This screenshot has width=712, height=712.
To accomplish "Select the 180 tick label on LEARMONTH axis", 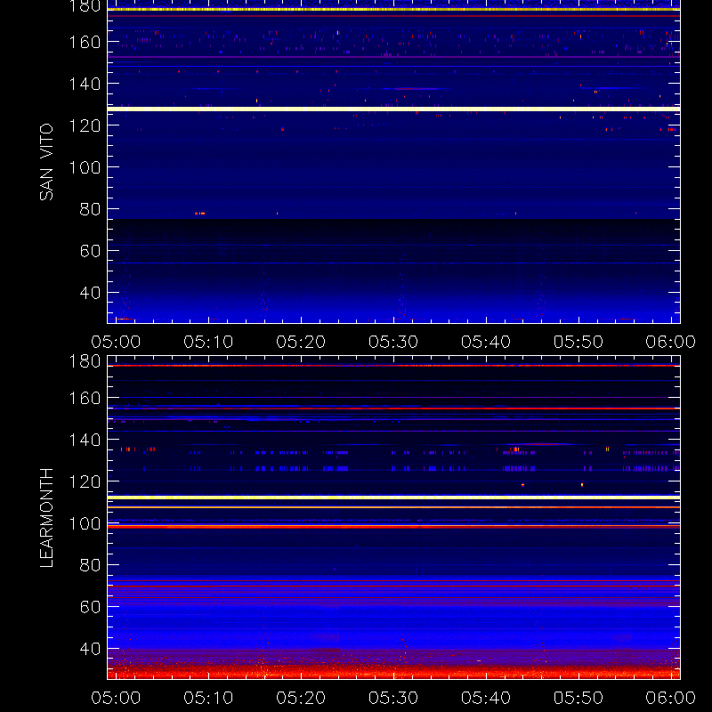I will [x=85, y=361].
